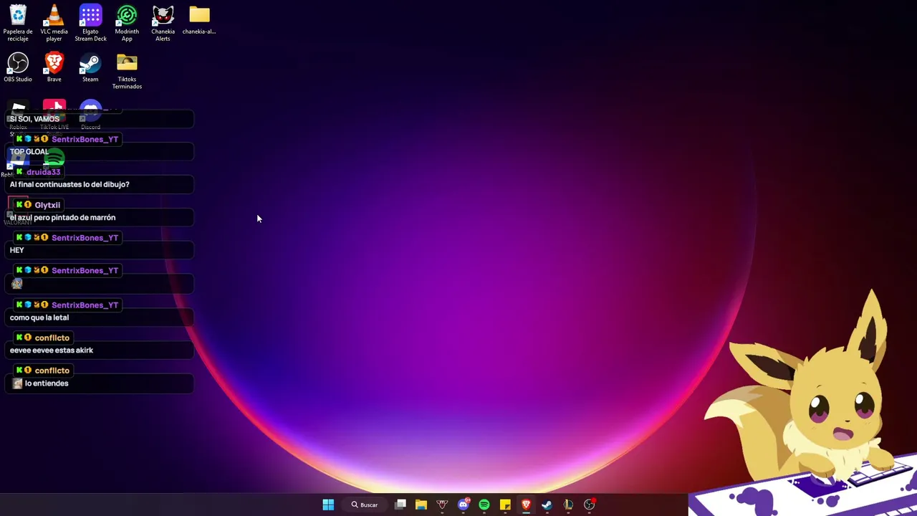Screen dimensions: 917x516
Task: Select the OBS Studio desktop shortcut
Action: pyautogui.click(x=18, y=67)
